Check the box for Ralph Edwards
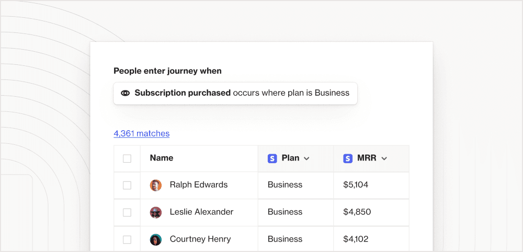Image resolution: width=523 pixels, height=252 pixels. [x=127, y=185]
